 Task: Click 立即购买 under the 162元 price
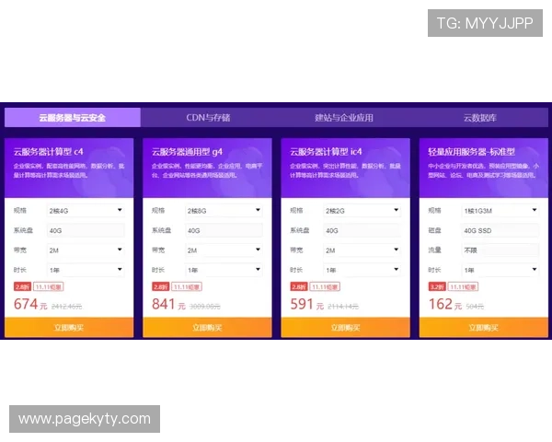tap(484, 328)
